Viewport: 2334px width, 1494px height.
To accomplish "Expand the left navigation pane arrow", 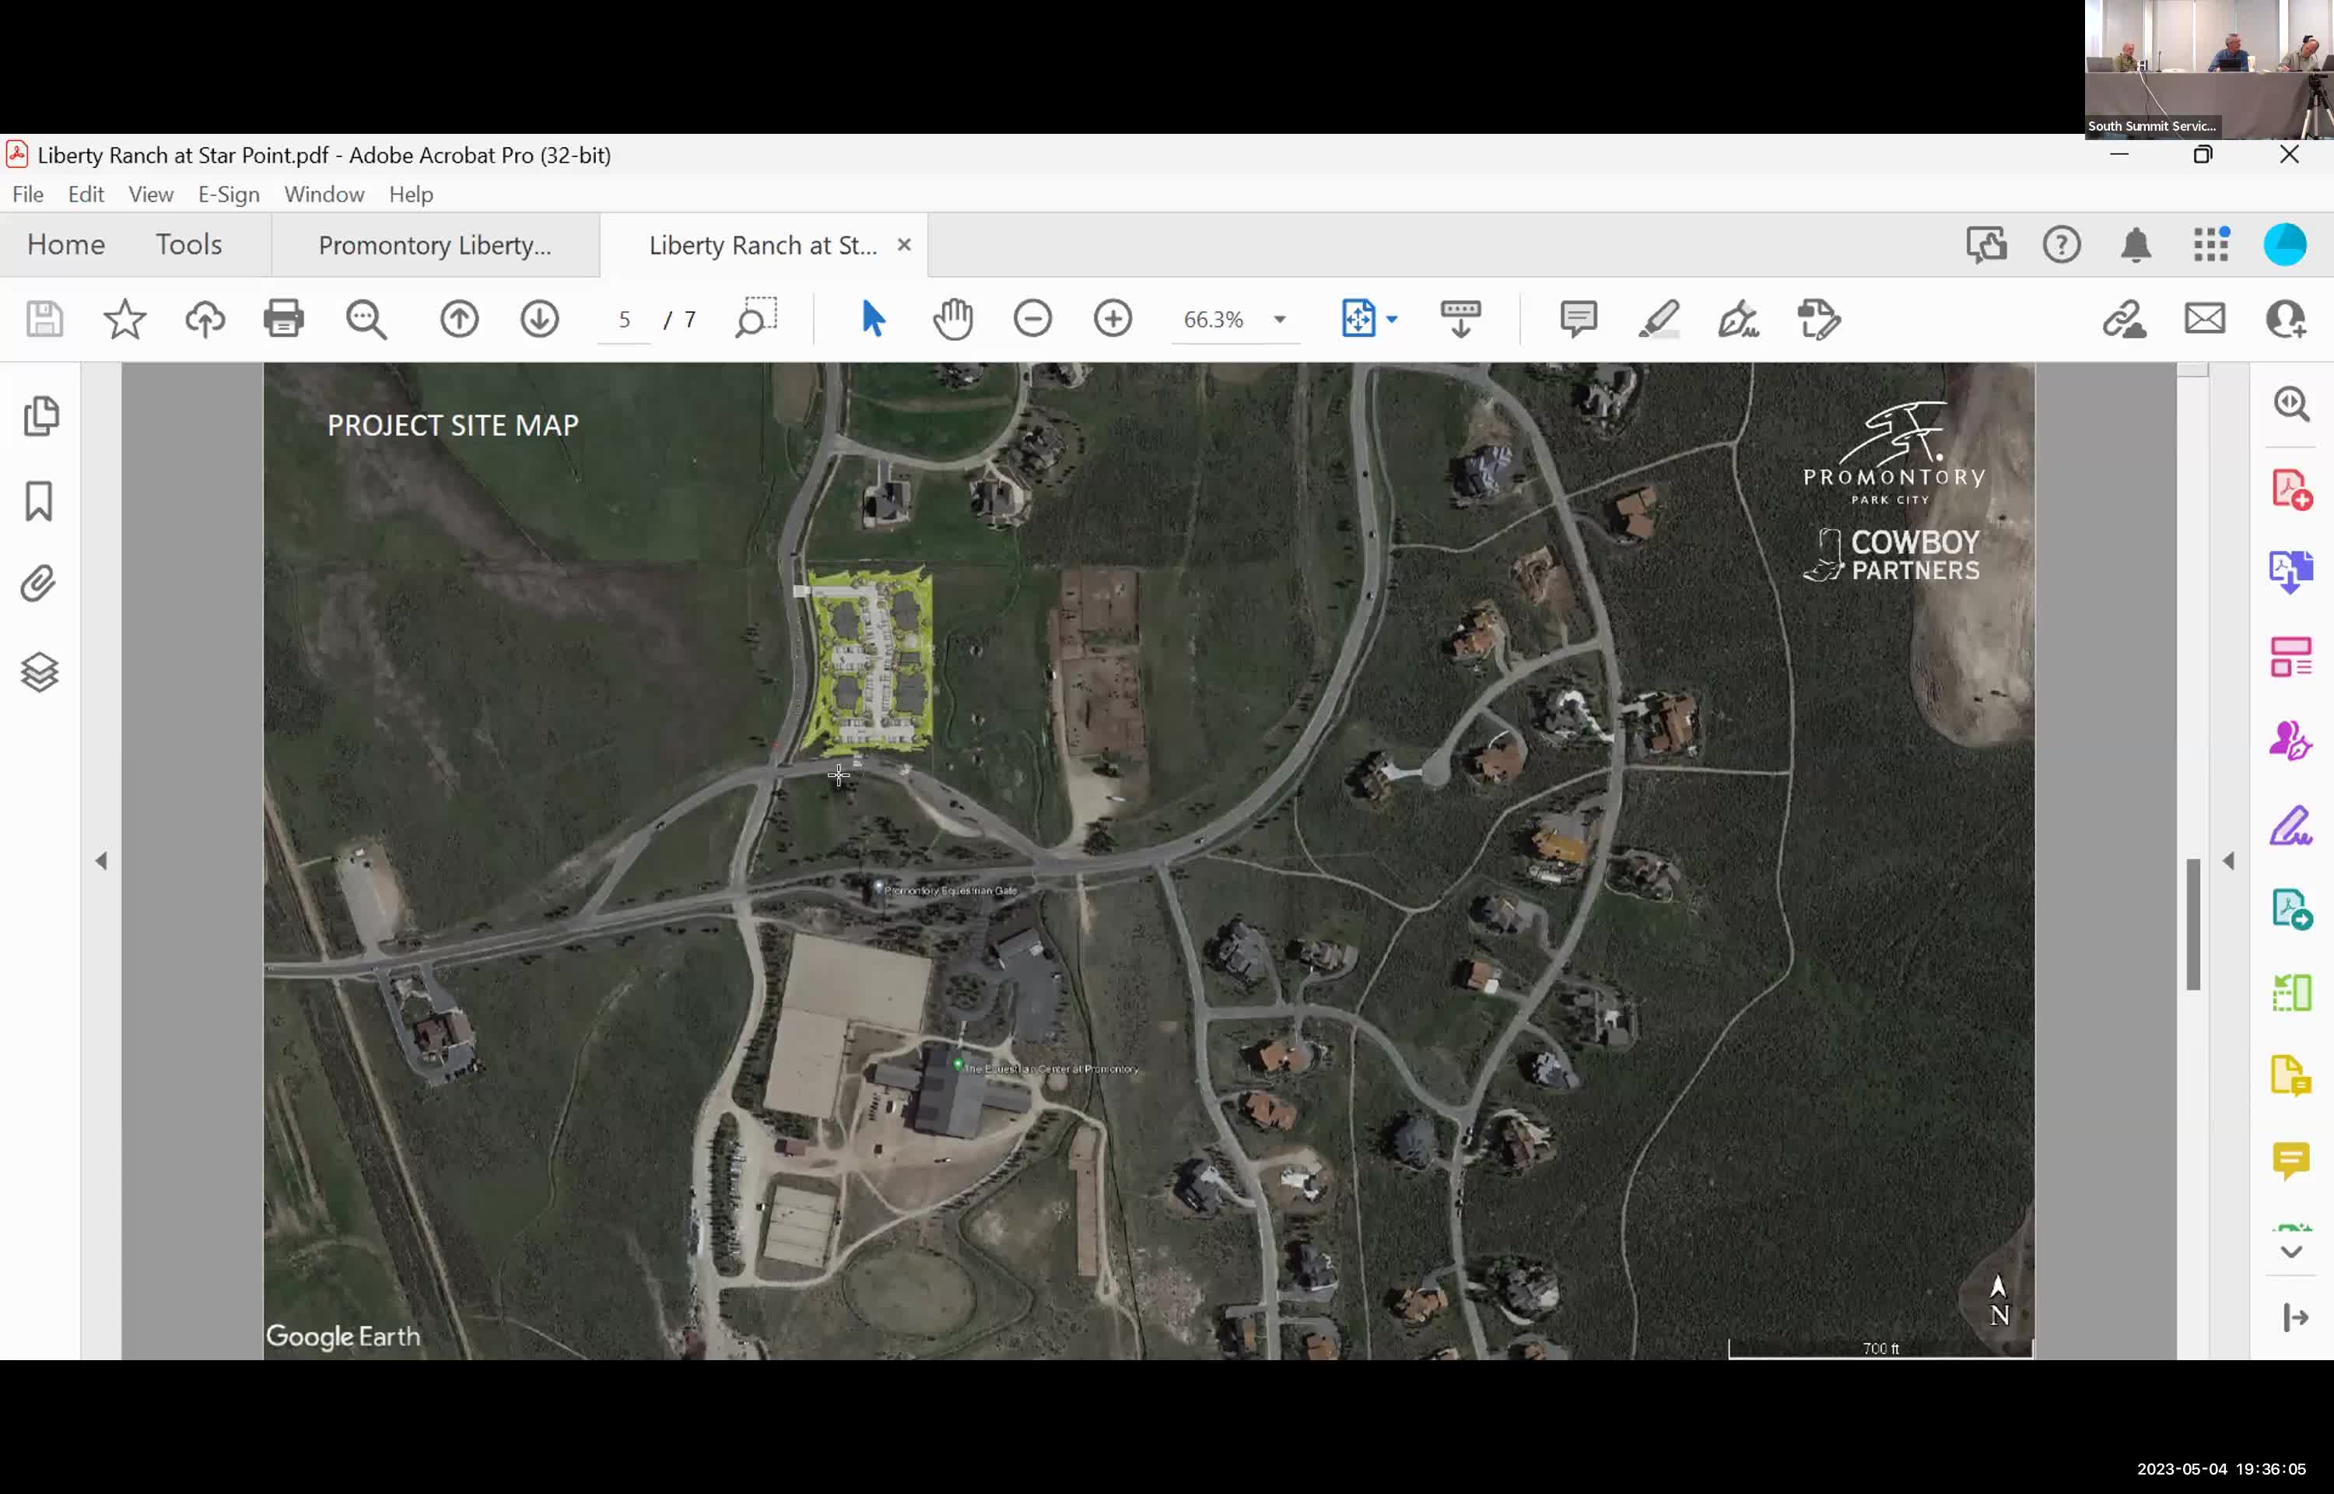I will click(101, 861).
